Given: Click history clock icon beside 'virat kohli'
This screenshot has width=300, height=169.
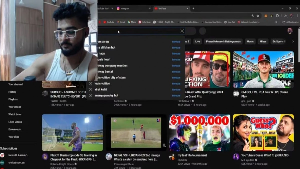Looking at the screenshot, I should point(90,90).
